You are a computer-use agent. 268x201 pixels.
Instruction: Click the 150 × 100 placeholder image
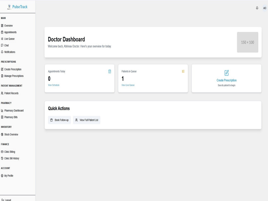tap(247, 42)
